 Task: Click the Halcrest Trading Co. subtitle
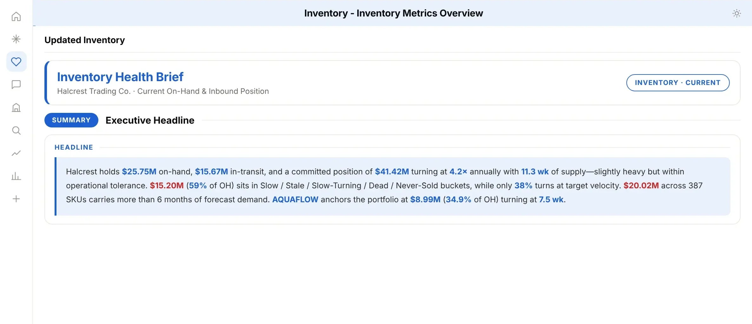[x=163, y=91]
